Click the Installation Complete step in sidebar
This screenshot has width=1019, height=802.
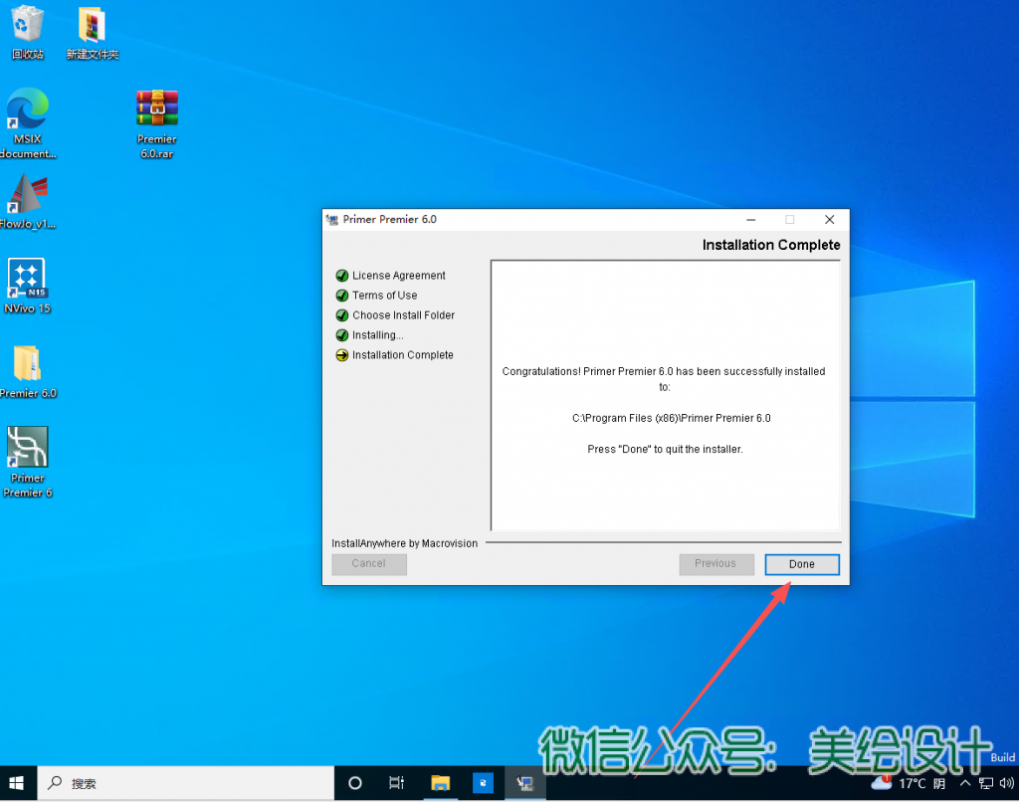[x=402, y=355]
